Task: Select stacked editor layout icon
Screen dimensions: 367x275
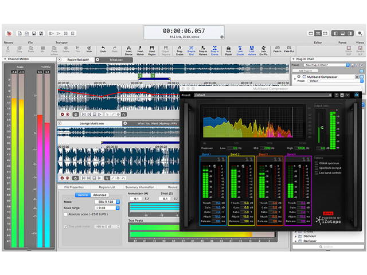Action: 318,33
